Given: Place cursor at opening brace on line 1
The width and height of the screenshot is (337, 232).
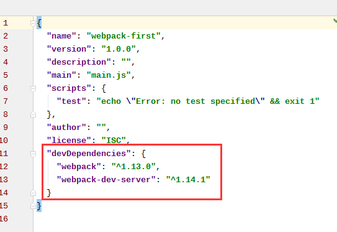Looking at the screenshot, I should [x=39, y=23].
